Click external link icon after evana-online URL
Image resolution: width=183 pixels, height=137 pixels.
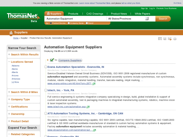(x=94, y=84)
